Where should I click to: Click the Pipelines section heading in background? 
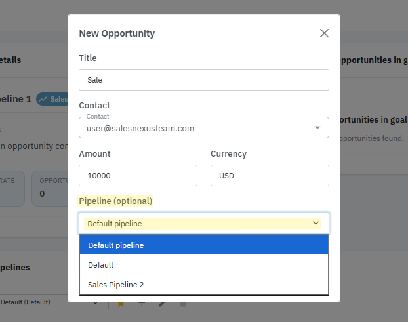pos(14,268)
